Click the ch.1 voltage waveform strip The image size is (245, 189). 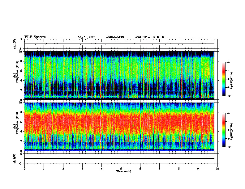click(x=119, y=44)
